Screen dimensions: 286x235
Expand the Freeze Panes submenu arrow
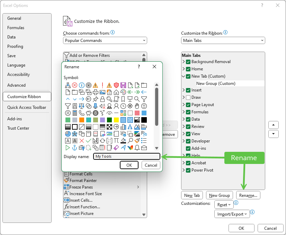pyautogui.click(x=138, y=187)
